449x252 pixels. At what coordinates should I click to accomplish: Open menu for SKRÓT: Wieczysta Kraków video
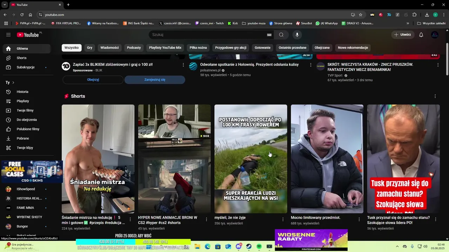438,65
